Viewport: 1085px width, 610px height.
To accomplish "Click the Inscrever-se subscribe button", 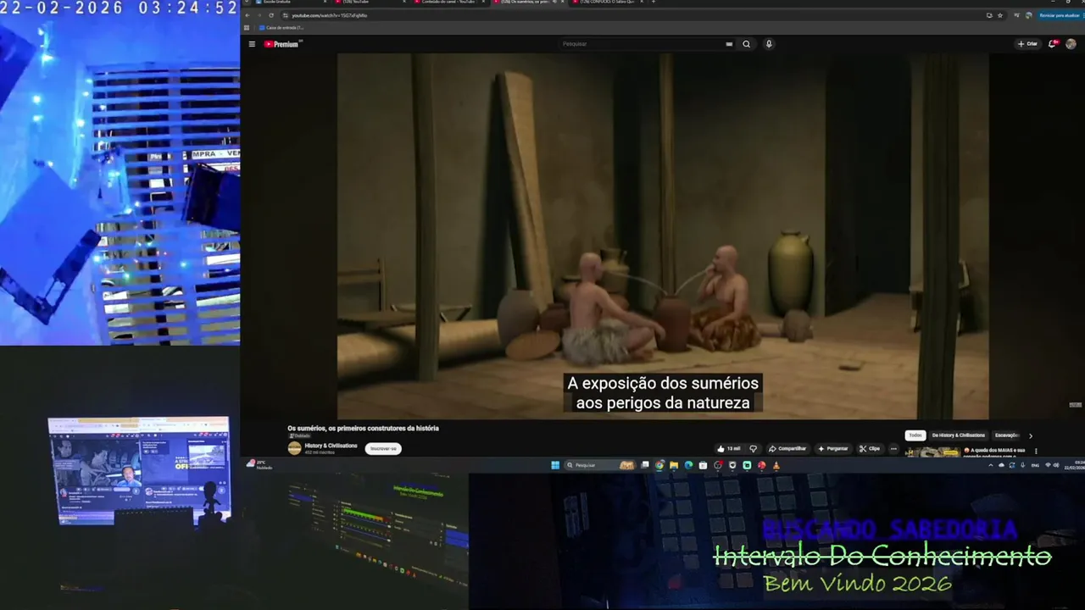I will coord(383,448).
